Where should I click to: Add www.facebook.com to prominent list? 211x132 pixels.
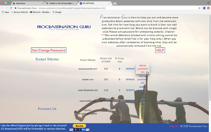click(x=143, y=90)
